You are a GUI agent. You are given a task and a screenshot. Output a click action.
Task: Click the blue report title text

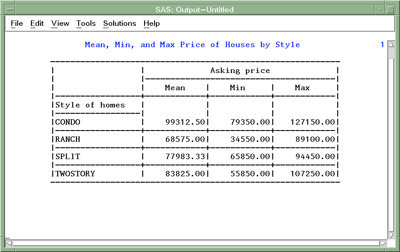click(x=192, y=44)
